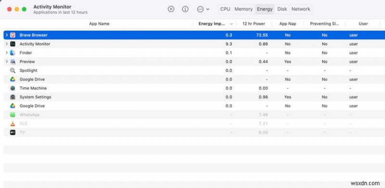The height and width of the screenshot is (188, 385).
Task: Select the greyed-out VLC entry
Action: 24,123
